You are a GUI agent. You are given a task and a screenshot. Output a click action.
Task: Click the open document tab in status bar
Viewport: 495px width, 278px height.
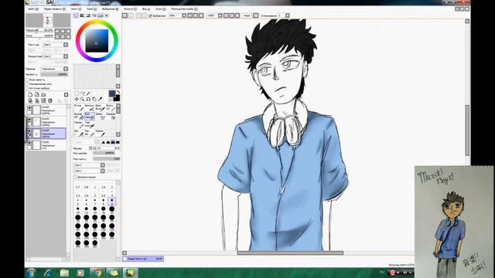[143, 259]
